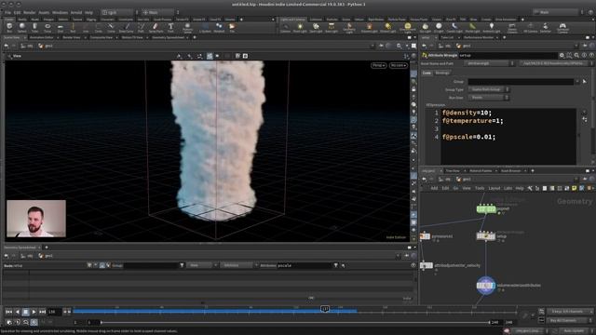Click the Play forward button
596x335 pixels.
point(34,312)
